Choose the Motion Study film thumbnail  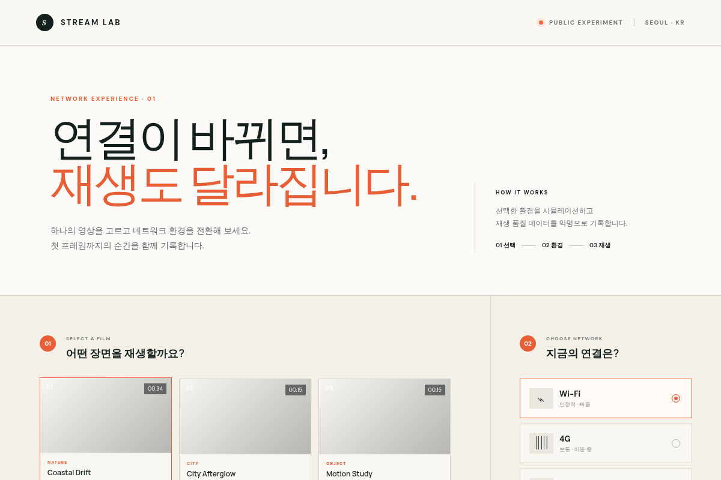click(385, 416)
